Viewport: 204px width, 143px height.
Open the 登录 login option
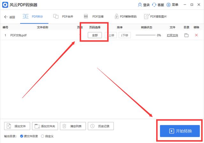coord(144,5)
